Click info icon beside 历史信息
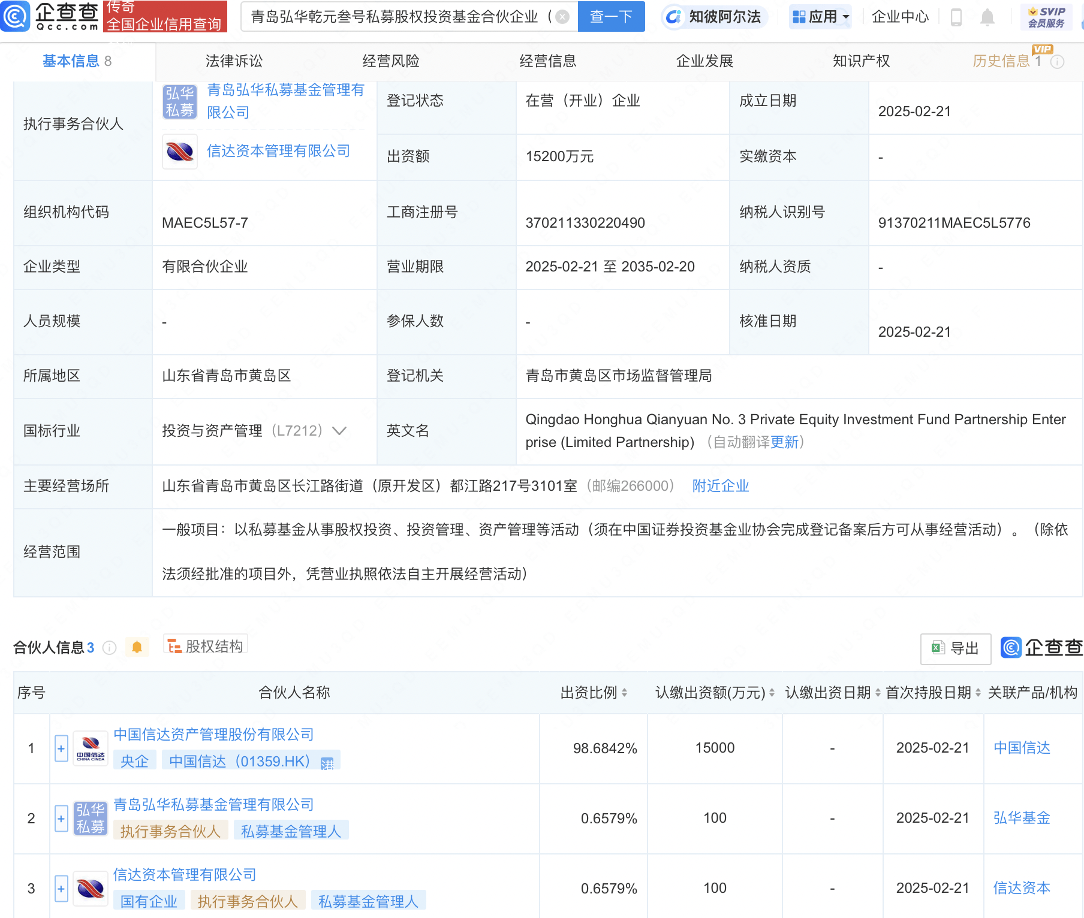 [1058, 62]
